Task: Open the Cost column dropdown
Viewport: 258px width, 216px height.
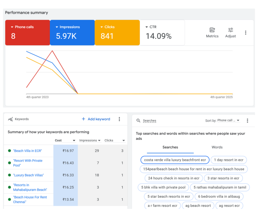Action: [74, 141]
